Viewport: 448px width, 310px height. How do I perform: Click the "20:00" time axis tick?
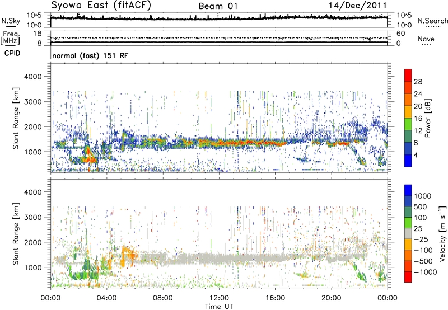(332, 298)
